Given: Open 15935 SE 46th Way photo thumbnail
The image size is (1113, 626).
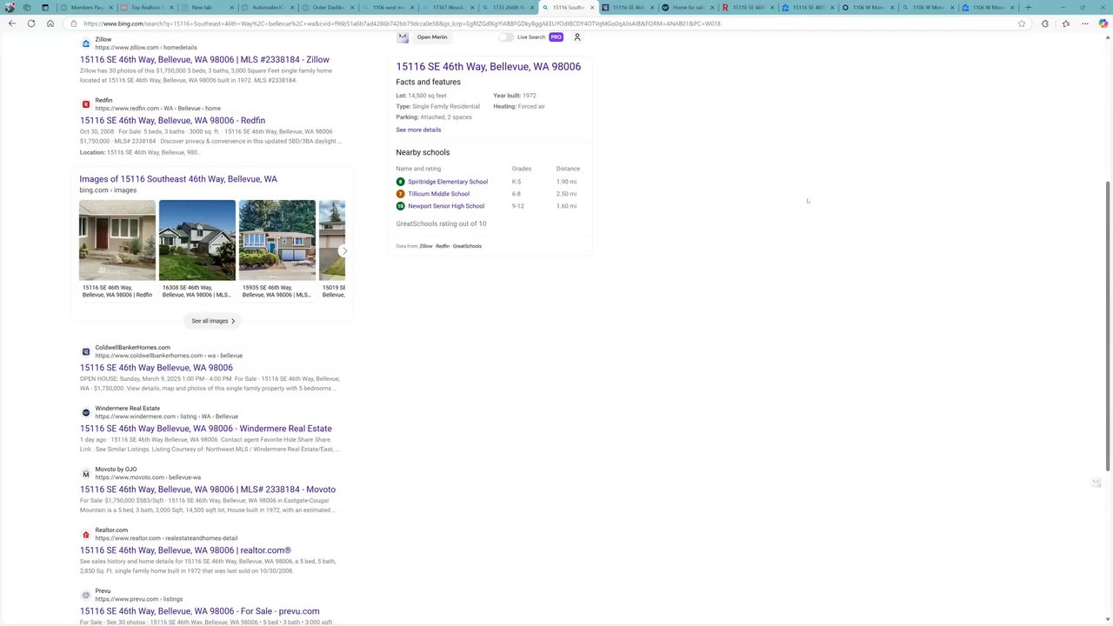Looking at the screenshot, I should pos(277,240).
